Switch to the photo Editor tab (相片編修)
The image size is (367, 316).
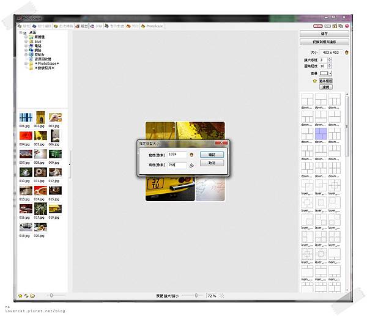(42, 26)
